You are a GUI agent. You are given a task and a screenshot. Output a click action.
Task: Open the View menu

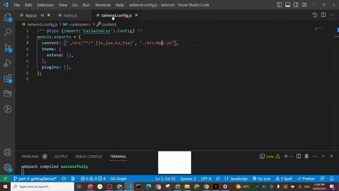coord(63,5)
